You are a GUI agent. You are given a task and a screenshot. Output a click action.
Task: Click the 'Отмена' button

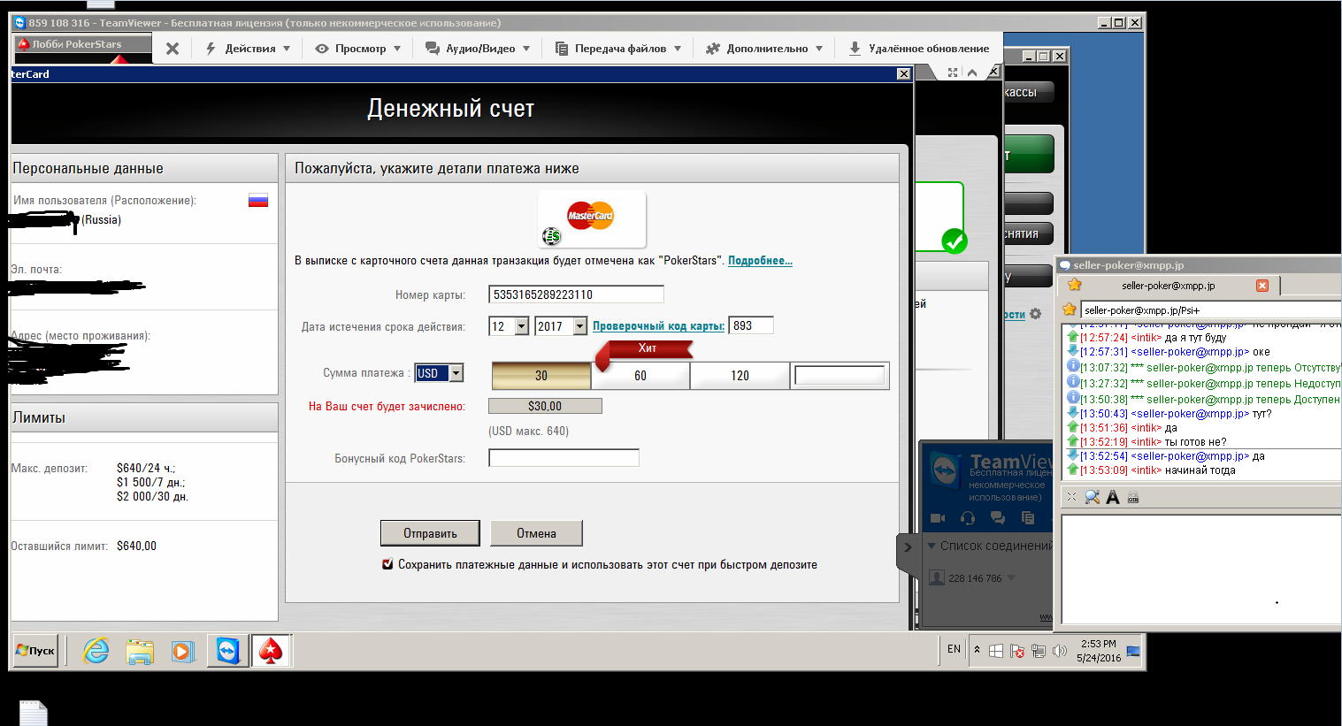pyautogui.click(x=536, y=533)
